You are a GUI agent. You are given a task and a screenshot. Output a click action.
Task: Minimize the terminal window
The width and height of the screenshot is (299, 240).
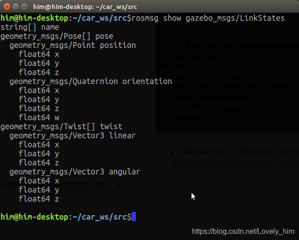tap(16, 7)
